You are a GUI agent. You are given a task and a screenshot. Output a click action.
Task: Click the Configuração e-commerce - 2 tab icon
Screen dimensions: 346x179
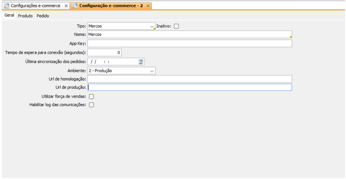pos(75,6)
